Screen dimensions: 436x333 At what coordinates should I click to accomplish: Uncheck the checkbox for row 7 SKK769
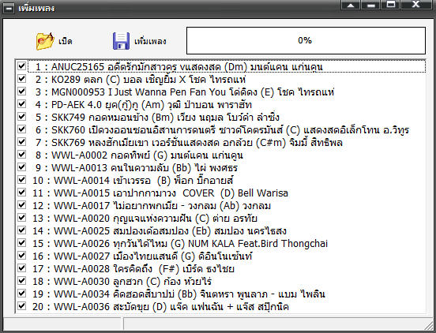[21, 142]
